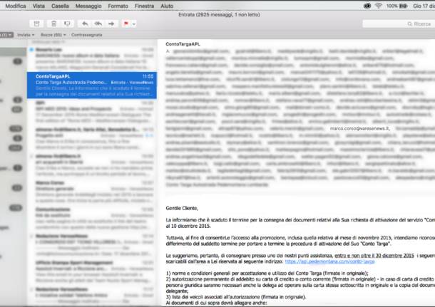The height and width of the screenshot is (307, 435).
Task: Open the apl.pedemontana.com/conto-targa link
Action: coord(329,261)
